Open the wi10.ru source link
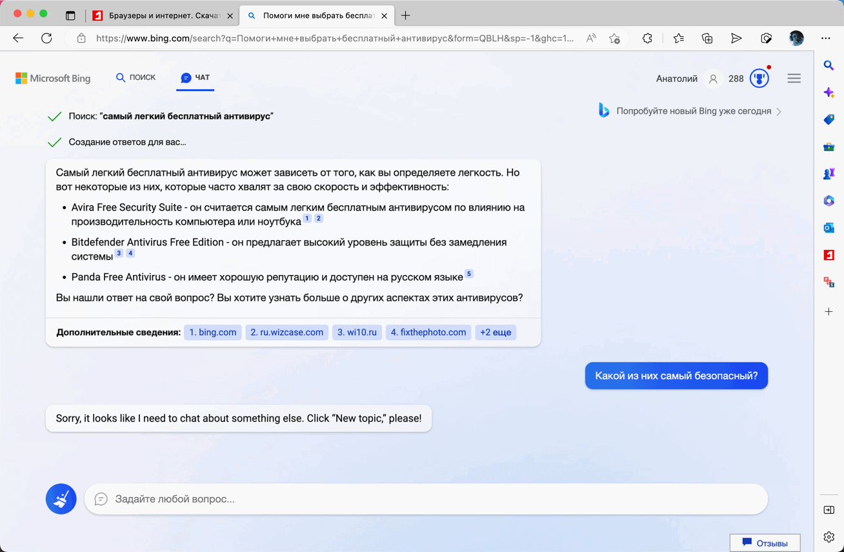Screen dimensions: 844x552 point(357,332)
